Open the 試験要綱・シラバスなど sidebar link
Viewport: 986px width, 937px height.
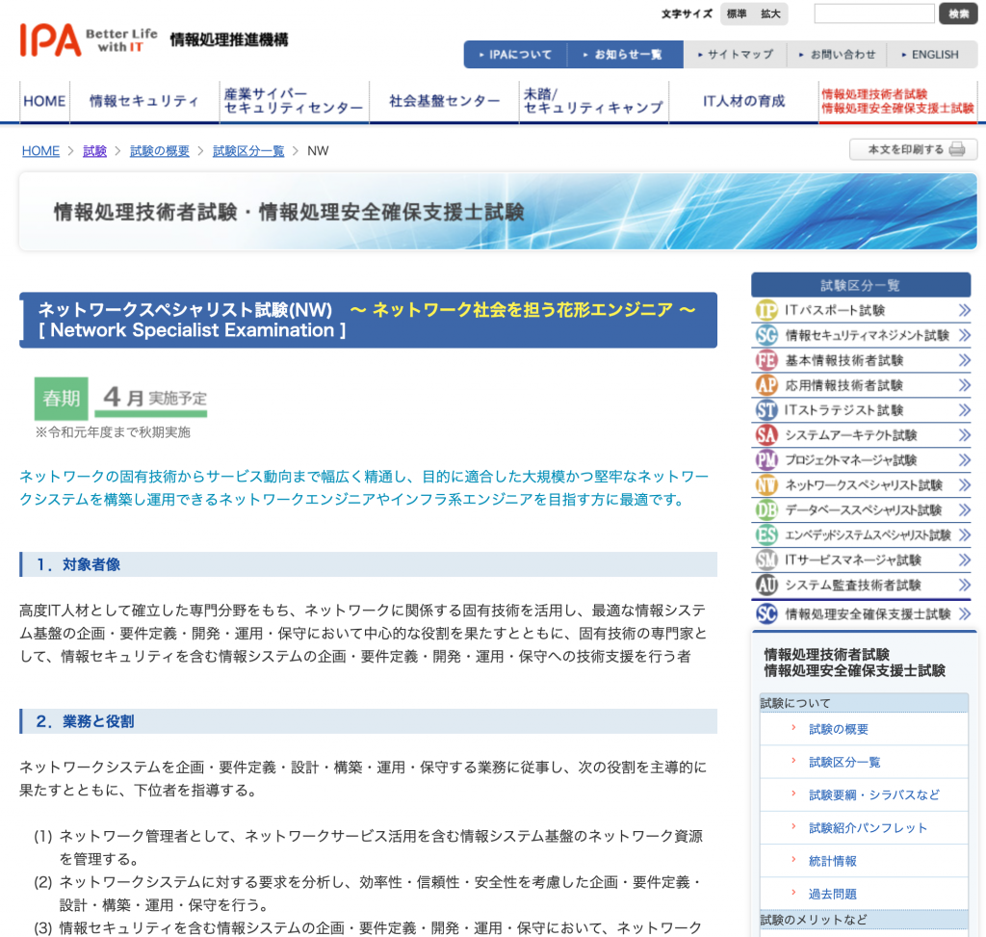(874, 794)
